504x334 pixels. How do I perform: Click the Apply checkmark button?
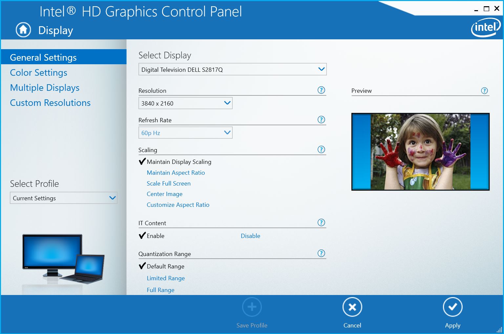pyautogui.click(x=452, y=307)
